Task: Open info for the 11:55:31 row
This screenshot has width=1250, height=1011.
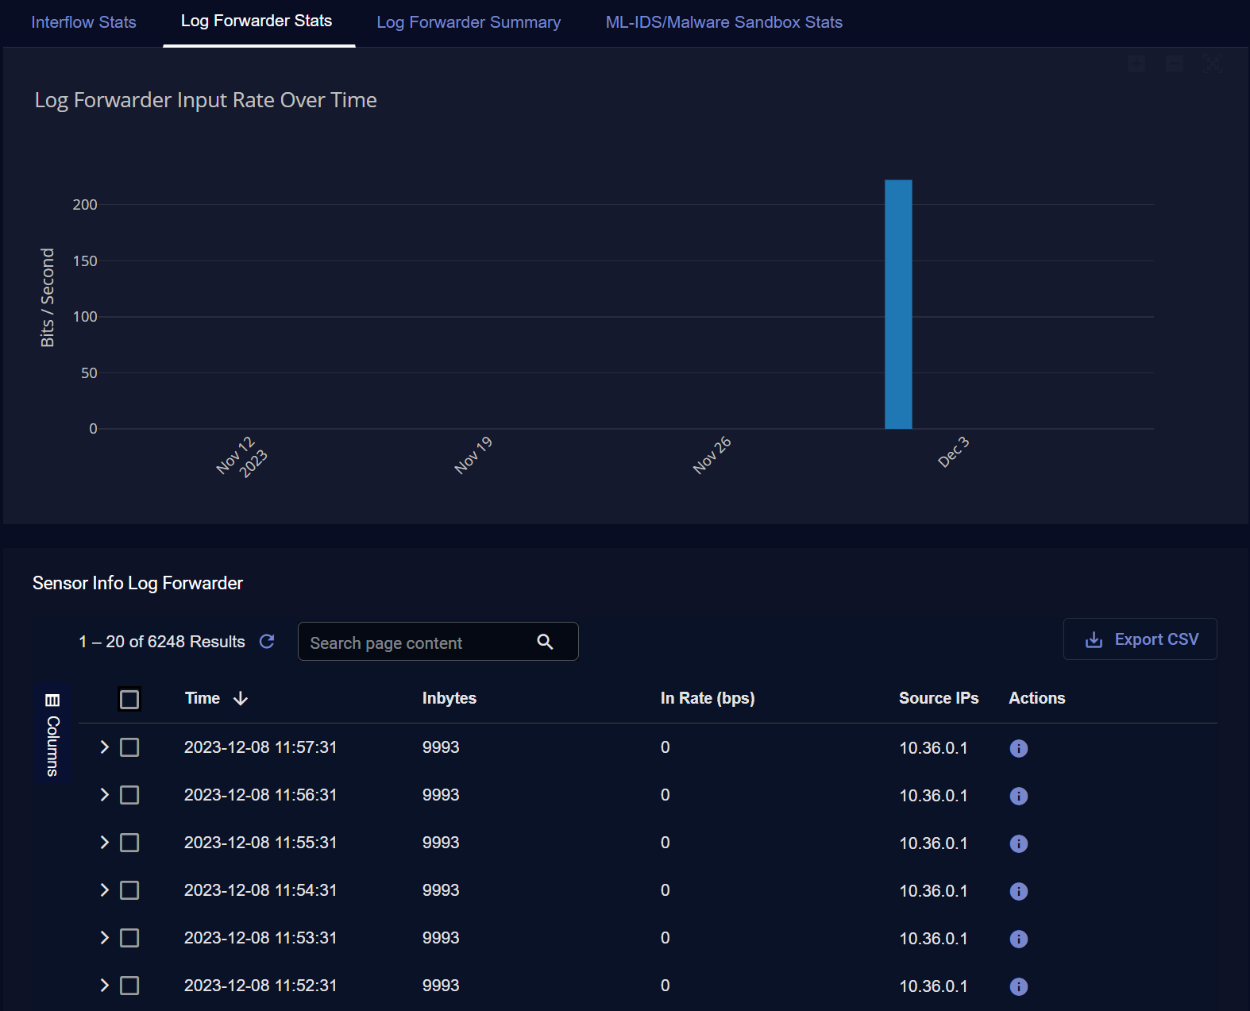Action: 1018,843
